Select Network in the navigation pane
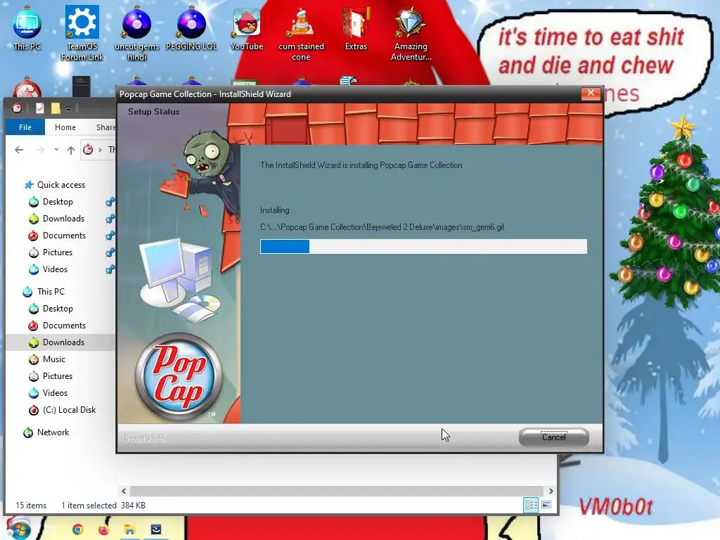 point(53,432)
